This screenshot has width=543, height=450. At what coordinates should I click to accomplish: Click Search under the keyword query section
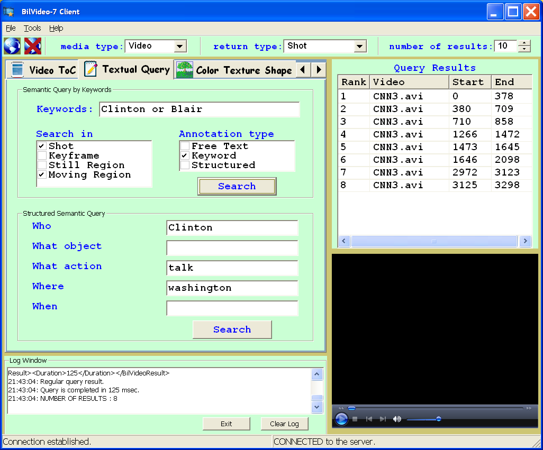point(237,186)
